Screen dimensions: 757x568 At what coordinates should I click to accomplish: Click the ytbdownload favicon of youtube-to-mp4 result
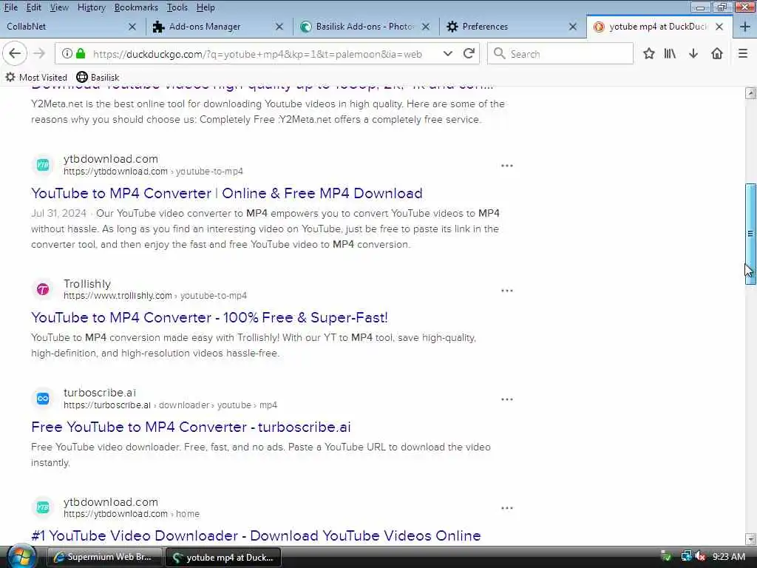(43, 165)
